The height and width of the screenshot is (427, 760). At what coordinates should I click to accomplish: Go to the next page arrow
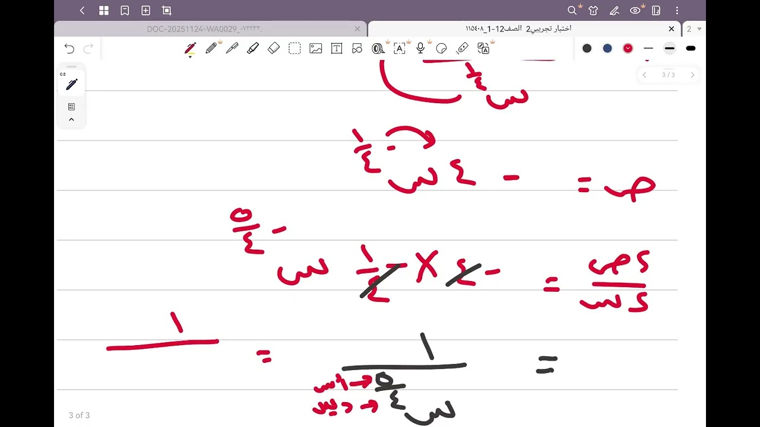pyautogui.click(x=692, y=75)
